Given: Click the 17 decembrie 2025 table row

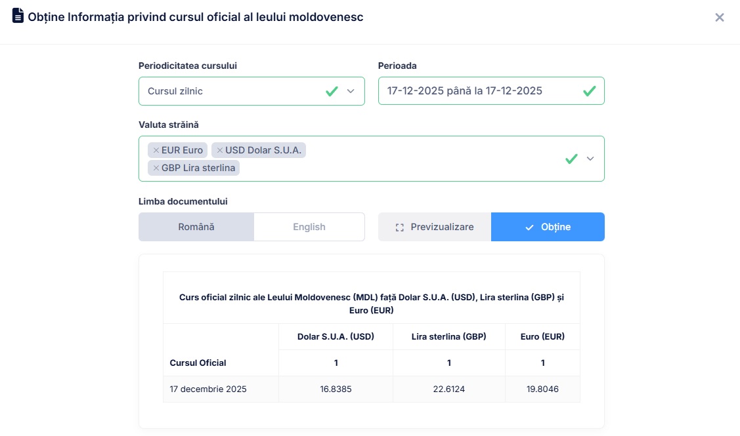Looking at the screenshot, I should click(208, 389).
